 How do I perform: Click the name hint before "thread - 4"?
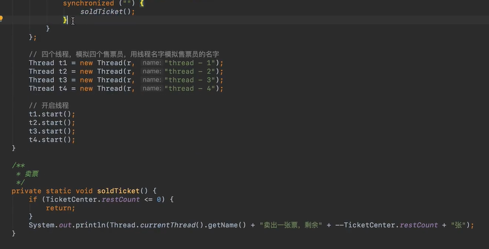click(152, 88)
